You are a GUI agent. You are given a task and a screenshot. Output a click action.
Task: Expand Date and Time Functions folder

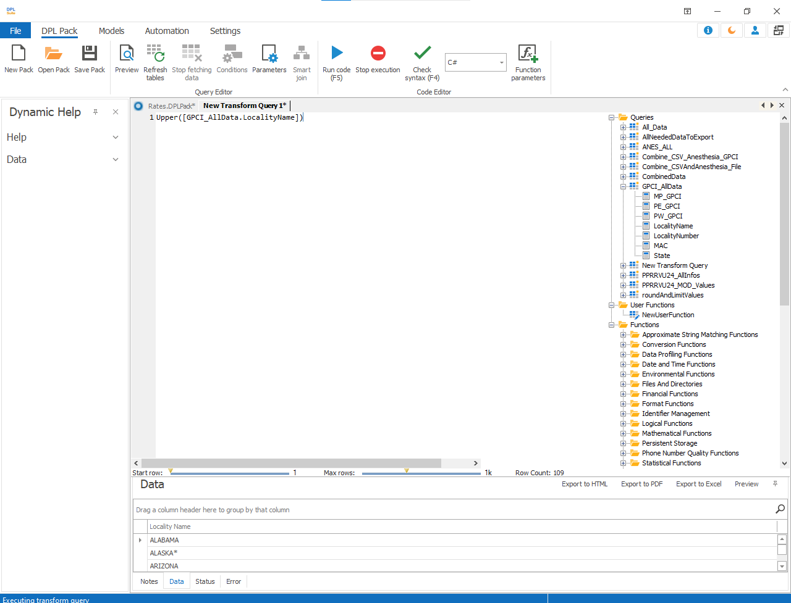624,364
